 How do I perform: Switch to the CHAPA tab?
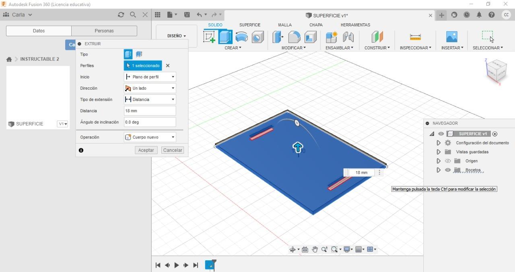click(x=316, y=25)
